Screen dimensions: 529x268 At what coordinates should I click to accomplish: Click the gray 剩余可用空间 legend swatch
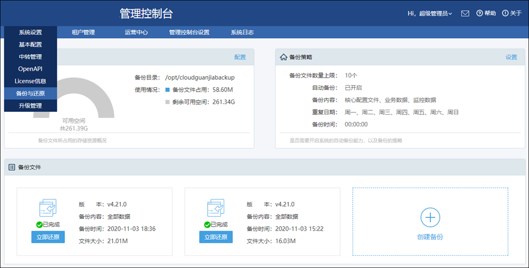click(168, 102)
